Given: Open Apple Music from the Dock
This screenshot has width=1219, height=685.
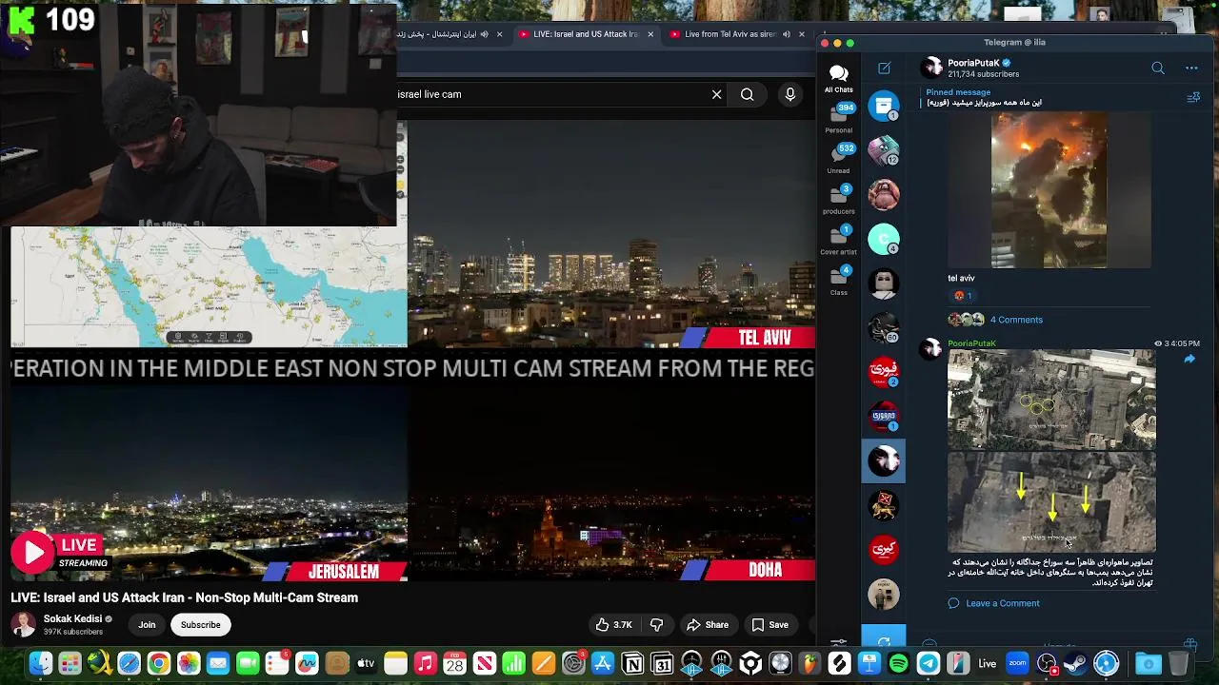Looking at the screenshot, I should click(x=425, y=663).
